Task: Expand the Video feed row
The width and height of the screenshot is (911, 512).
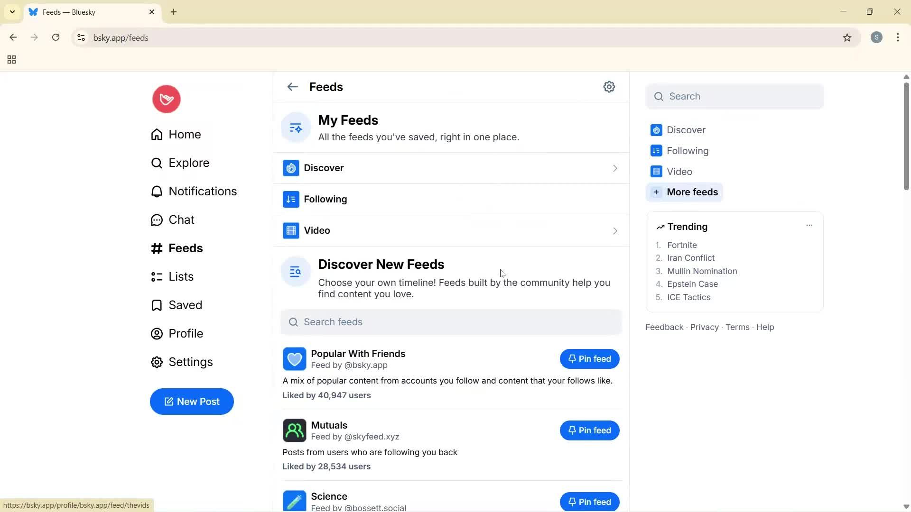Action: [x=615, y=231]
